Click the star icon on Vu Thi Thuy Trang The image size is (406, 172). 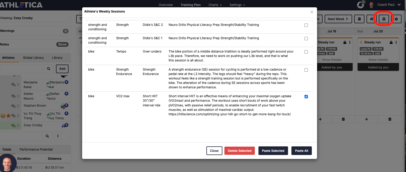[x=8, y=116]
